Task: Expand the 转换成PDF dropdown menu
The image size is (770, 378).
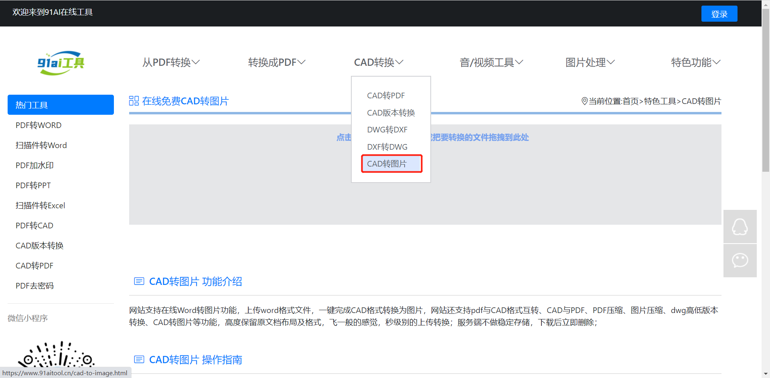Action: (x=277, y=62)
